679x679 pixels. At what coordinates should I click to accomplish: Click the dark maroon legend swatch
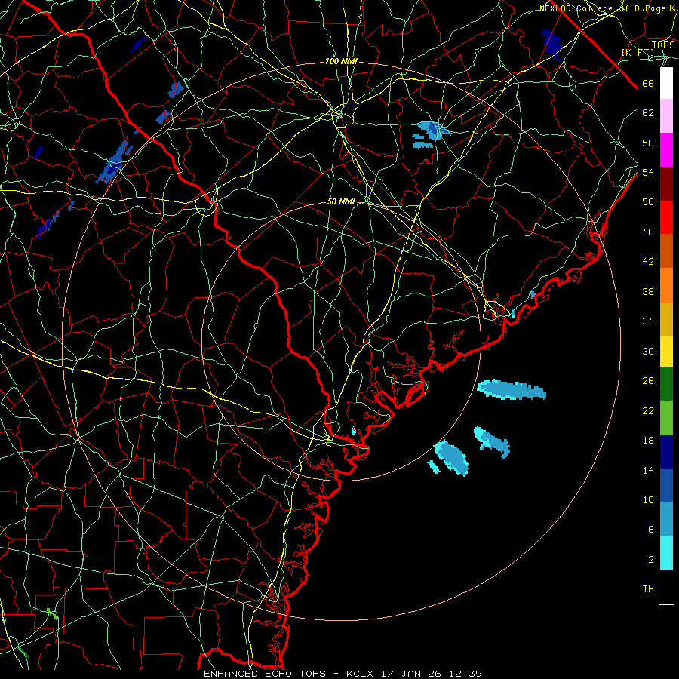pyautogui.click(x=666, y=184)
